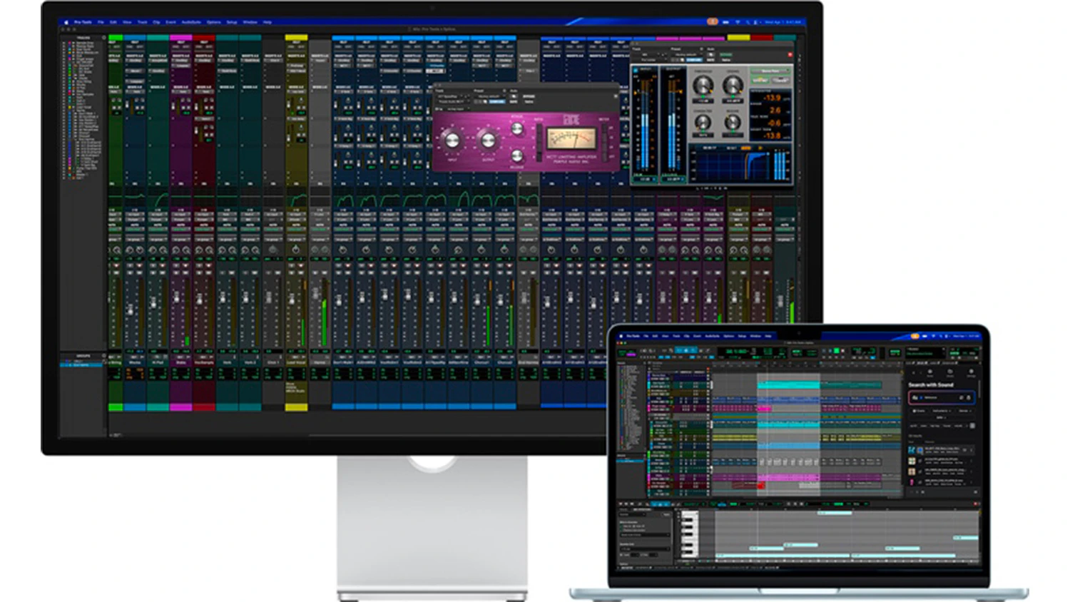The width and height of the screenshot is (1070, 602).
Task: Open the Setup menu on the large monitor
Action: [x=232, y=22]
